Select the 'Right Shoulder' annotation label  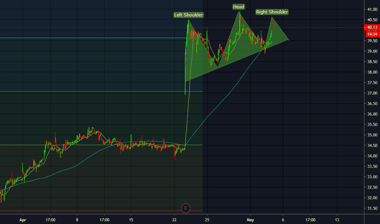(x=272, y=12)
